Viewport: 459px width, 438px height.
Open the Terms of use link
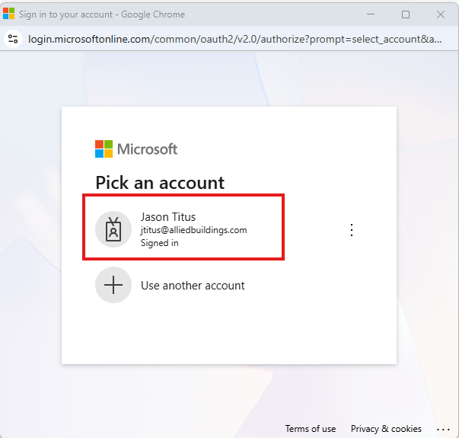(x=310, y=429)
